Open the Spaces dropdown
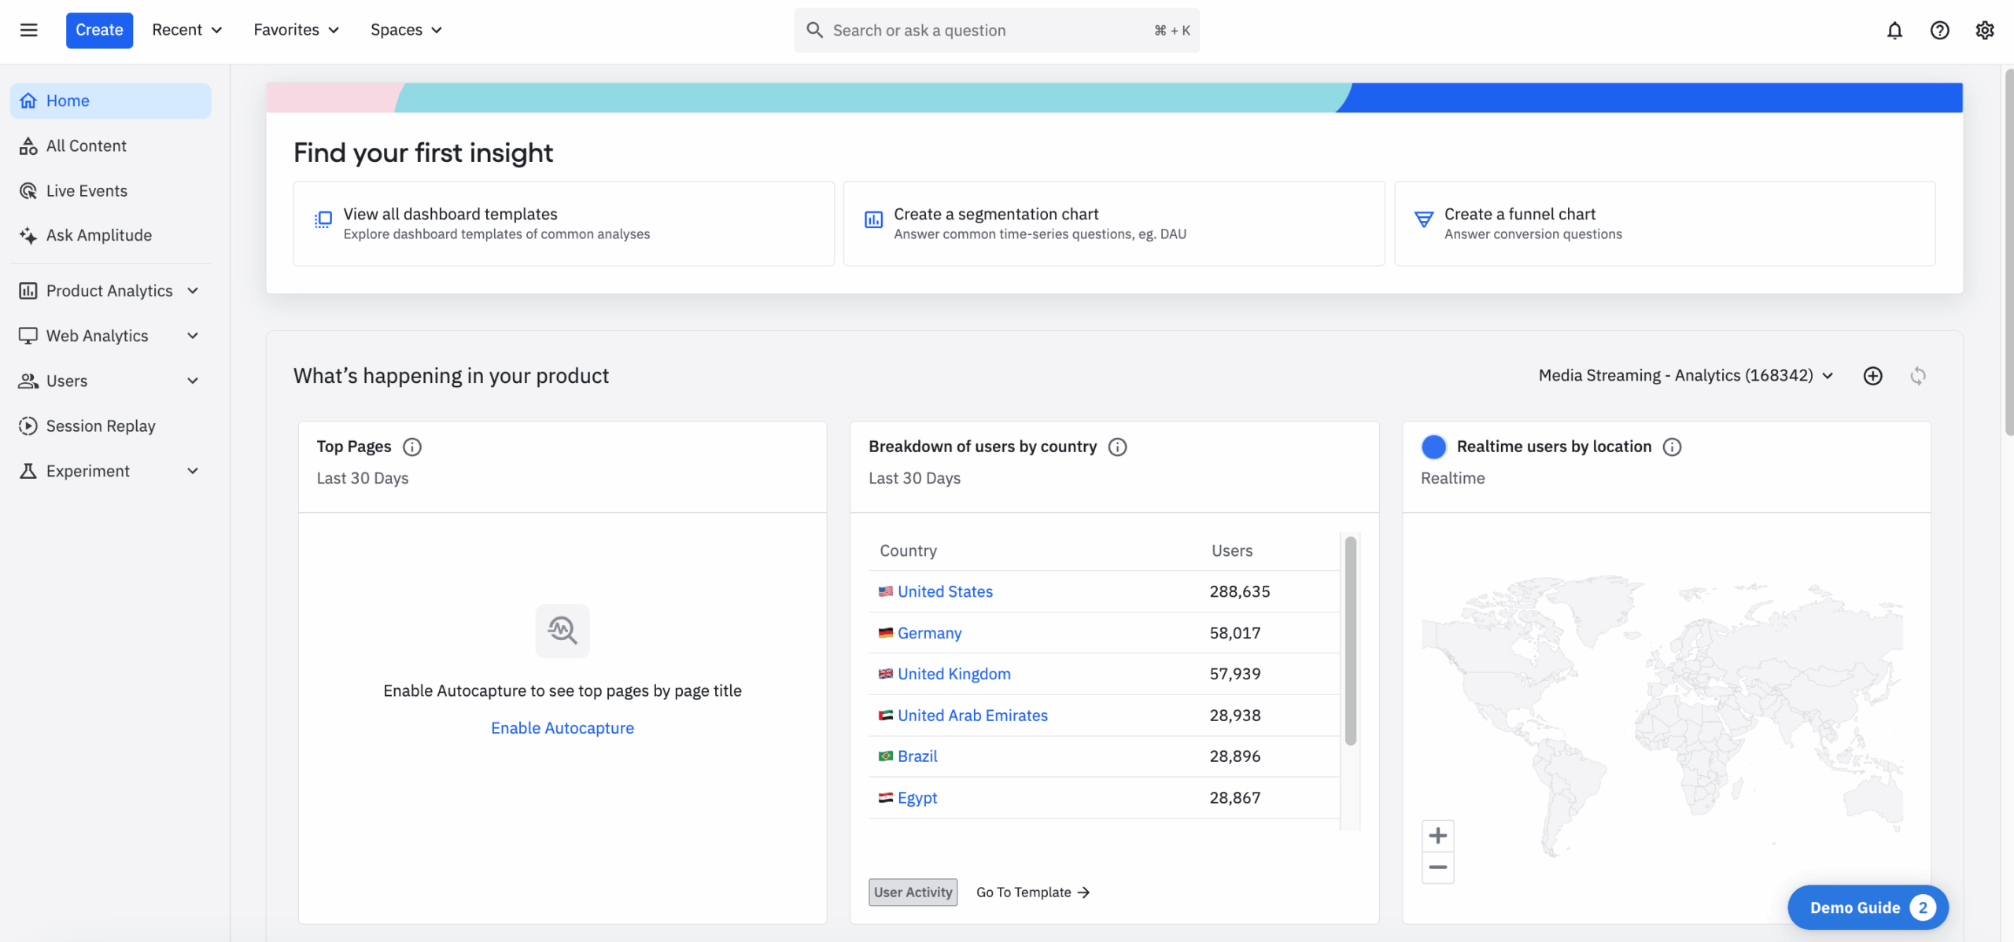The image size is (2014, 942). (x=406, y=30)
